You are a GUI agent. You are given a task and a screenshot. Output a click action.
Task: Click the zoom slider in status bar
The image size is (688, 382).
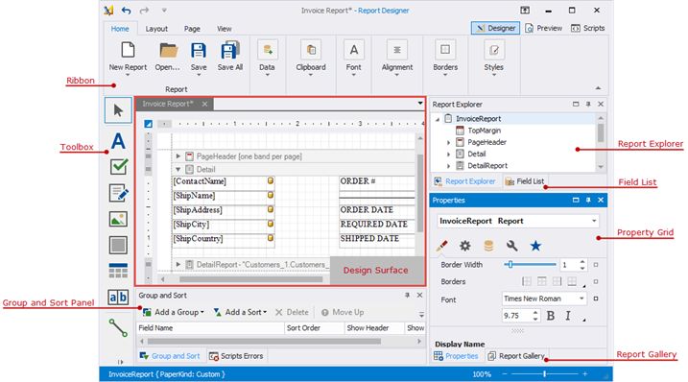544,374
